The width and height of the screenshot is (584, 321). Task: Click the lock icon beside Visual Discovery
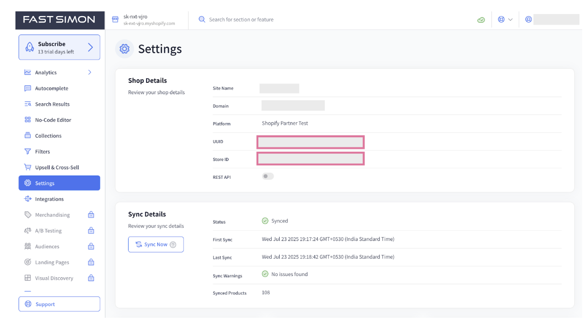[x=91, y=278]
